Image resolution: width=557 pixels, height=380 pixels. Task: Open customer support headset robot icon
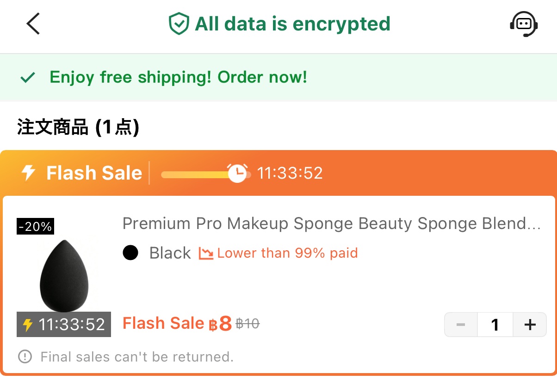pyautogui.click(x=523, y=24)
